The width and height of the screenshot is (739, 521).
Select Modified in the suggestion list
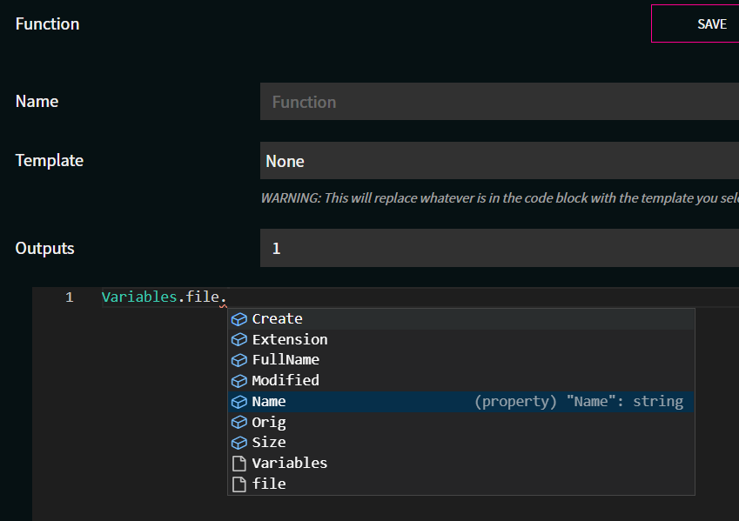[461, 381]
